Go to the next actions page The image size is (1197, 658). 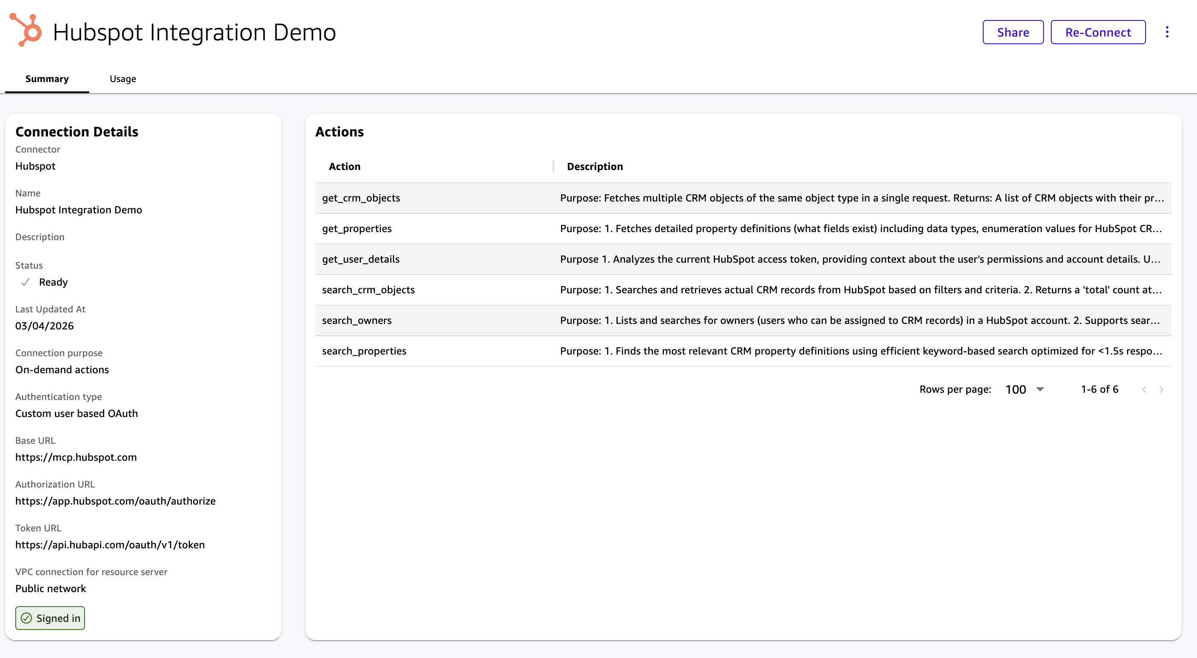[x=1161, y=389]
